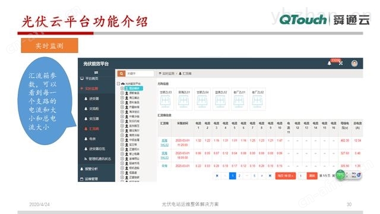Open 平台首页 in the sidebar menu
The image size is (380, 214).
click(90, 78)
